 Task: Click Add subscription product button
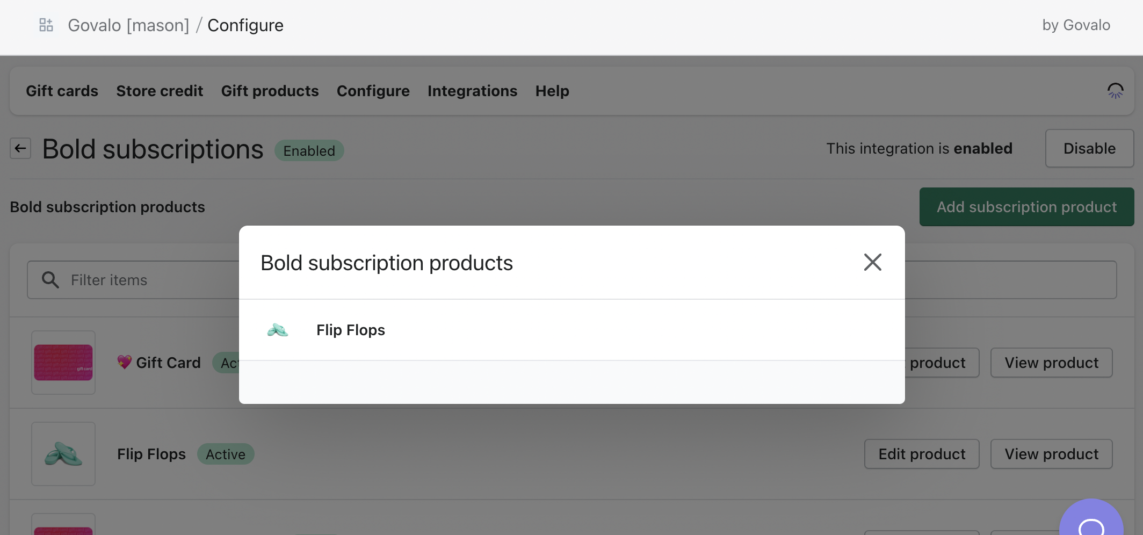tap(1026, 207)
